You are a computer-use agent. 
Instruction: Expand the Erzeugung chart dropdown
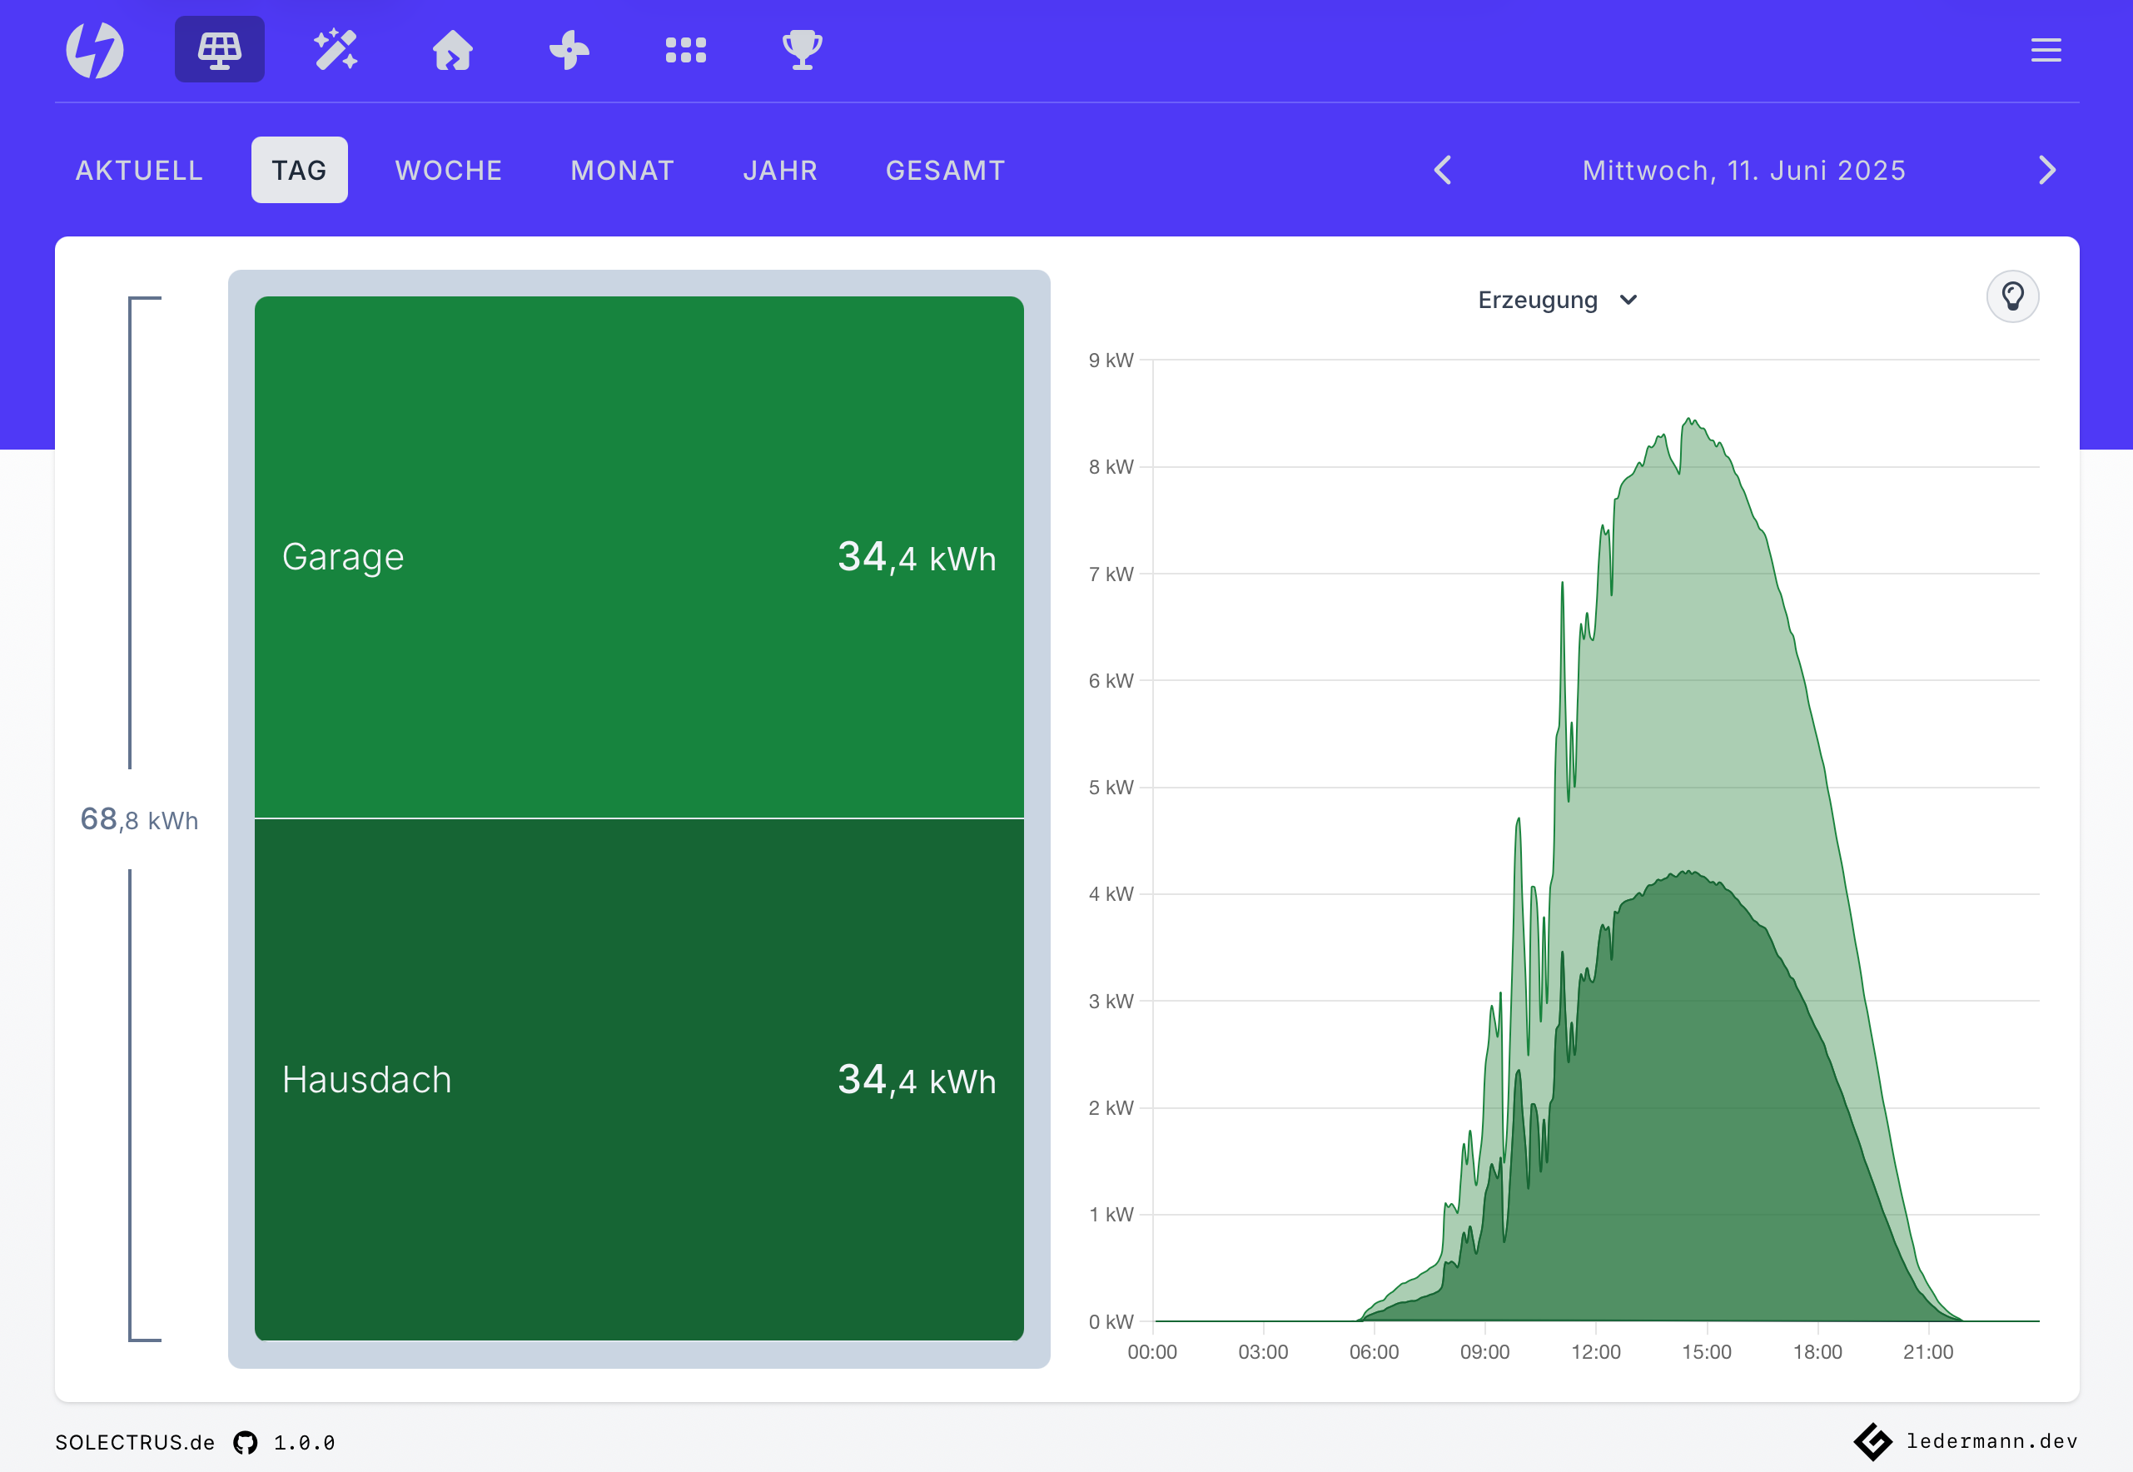[1557, 301]
